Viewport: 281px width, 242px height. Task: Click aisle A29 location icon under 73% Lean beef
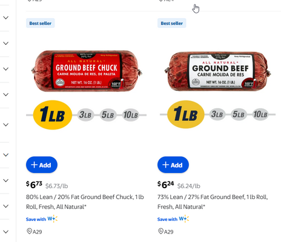coord(161,231)
